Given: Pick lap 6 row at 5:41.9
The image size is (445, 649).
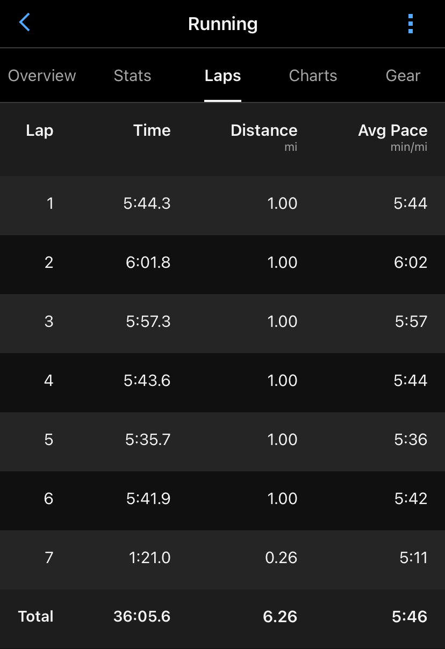Looking at the screenshot, I should [x=223, y=499].
